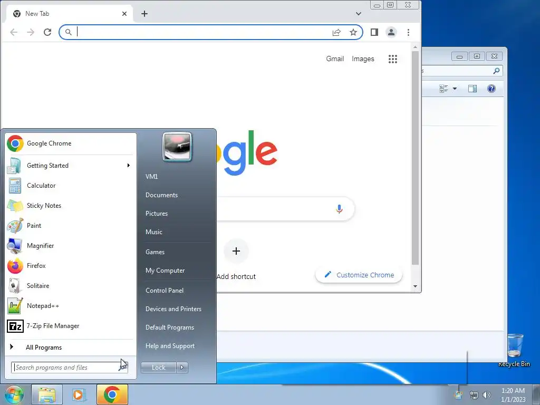
Task: Open Default Programs
Action: pos(170,327)
